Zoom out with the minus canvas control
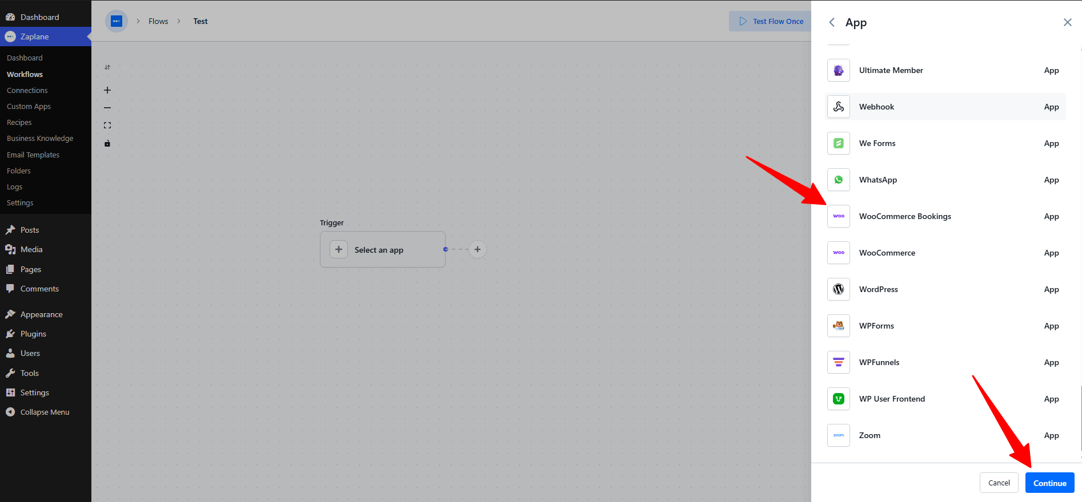 point(107,108)
